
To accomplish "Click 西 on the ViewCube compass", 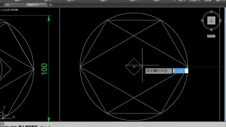I will [202, 21].
